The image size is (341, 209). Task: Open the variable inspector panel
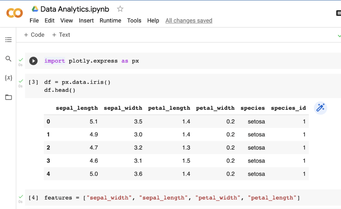coord(8,78)
